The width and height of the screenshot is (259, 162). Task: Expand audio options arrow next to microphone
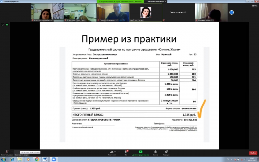tap(12, 152)
